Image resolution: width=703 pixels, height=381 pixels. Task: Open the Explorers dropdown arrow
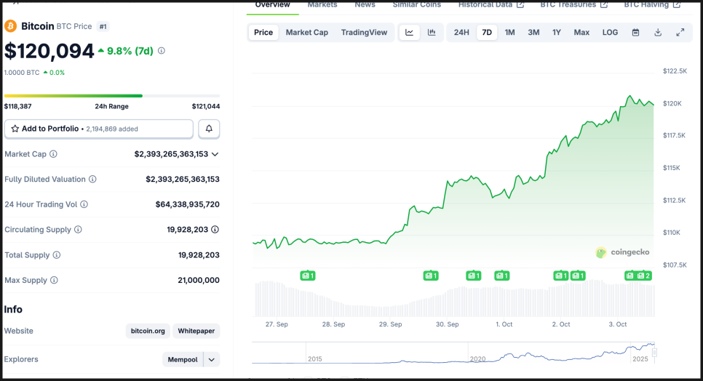click(212, 359)
